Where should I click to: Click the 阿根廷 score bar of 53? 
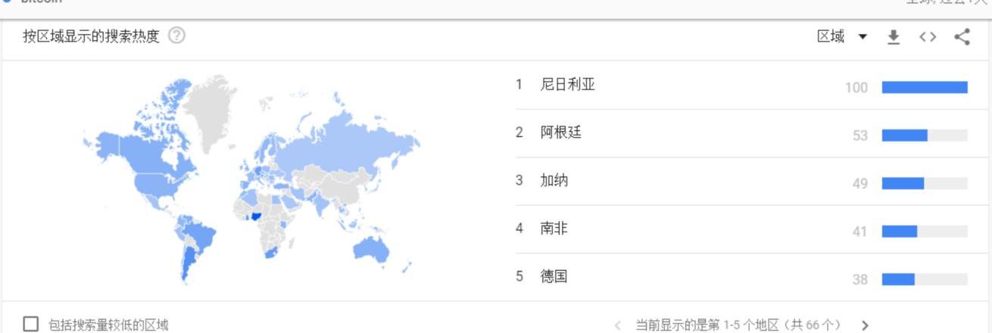click(904, 135)
